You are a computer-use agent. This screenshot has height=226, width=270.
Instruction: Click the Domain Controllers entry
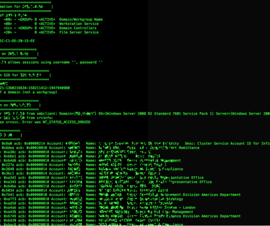78,28
